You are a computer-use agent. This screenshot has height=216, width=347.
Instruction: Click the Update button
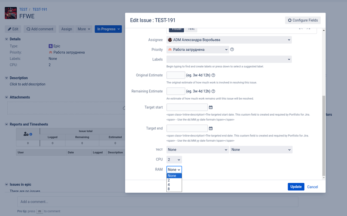click(x=296, y=187)
